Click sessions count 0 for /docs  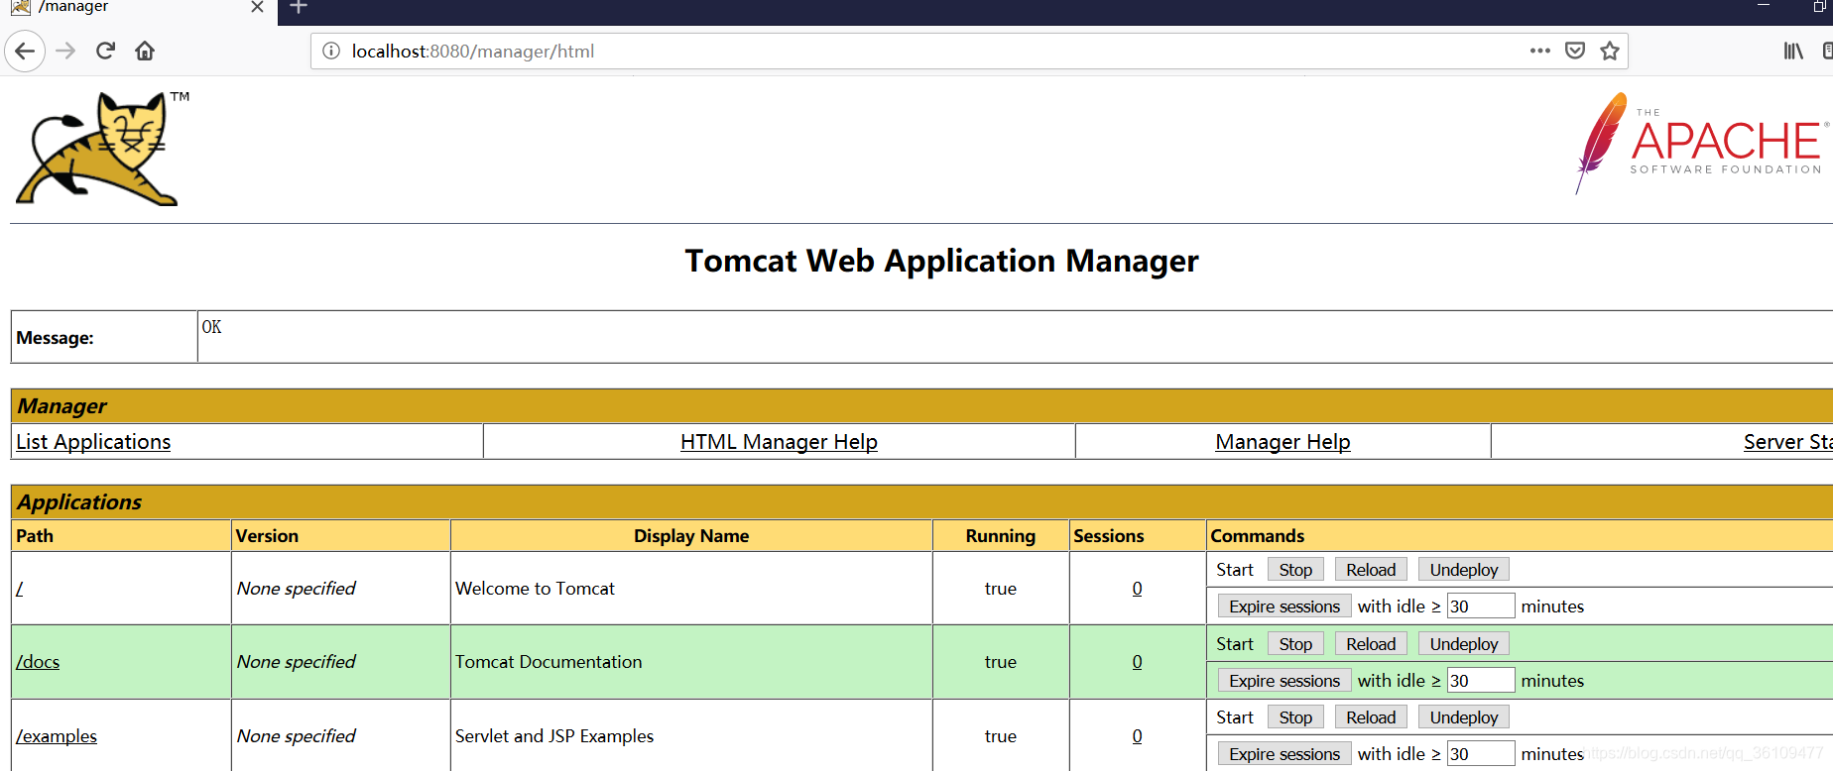[x=1137, y=662]
